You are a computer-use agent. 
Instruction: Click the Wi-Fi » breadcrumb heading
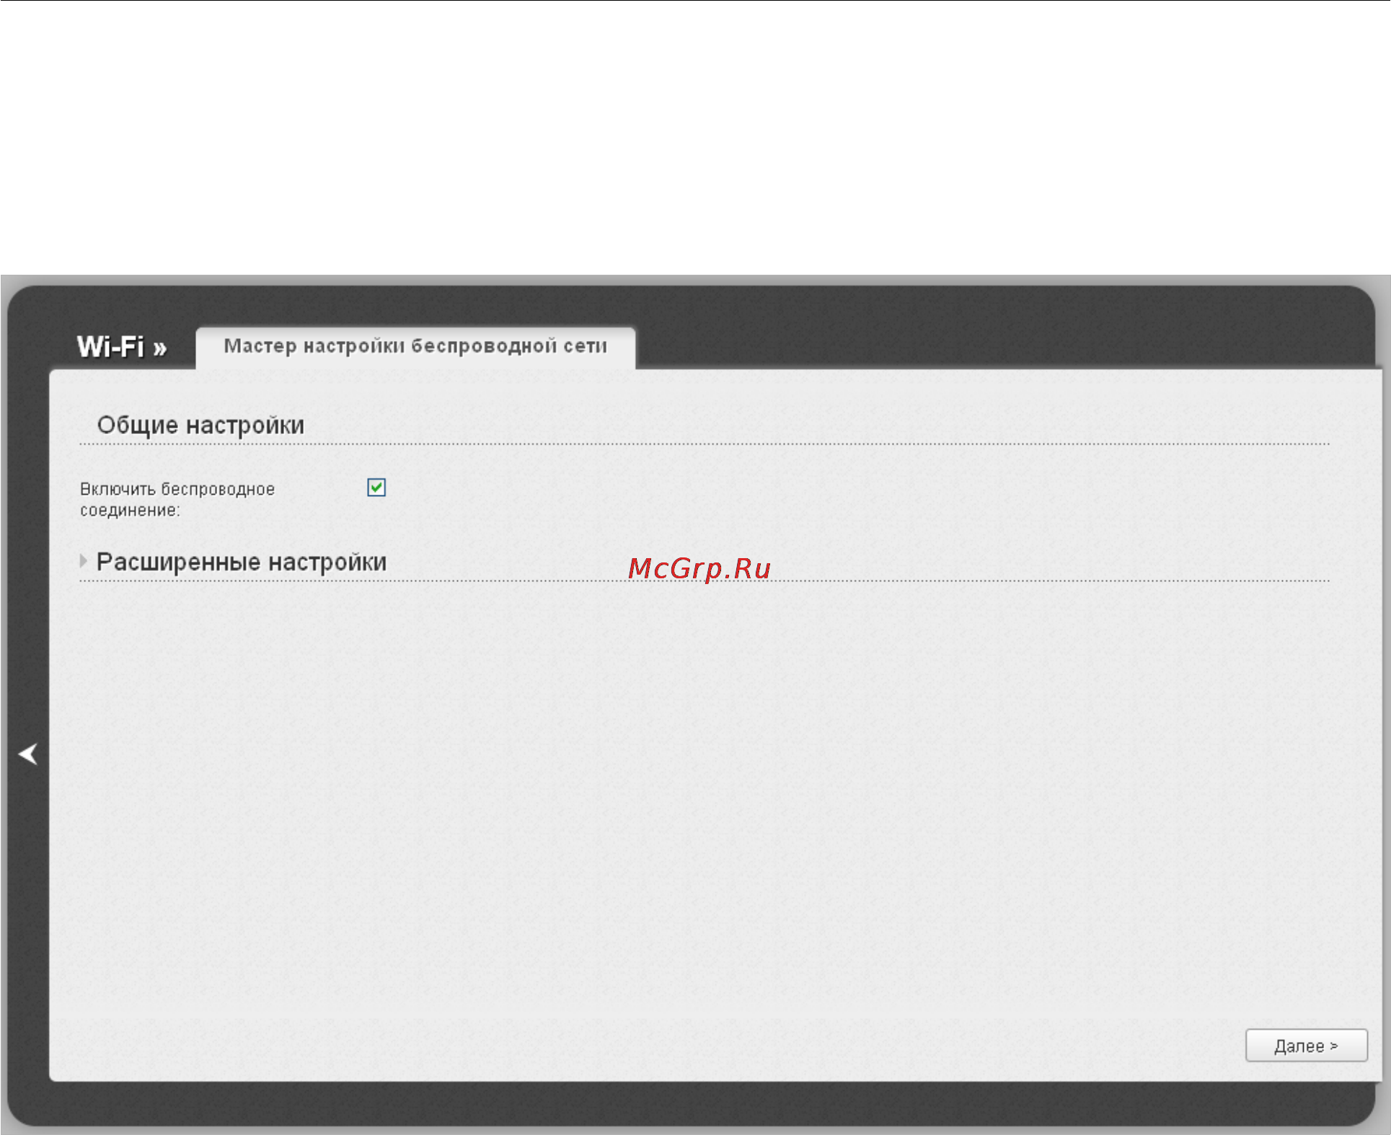pos(122,347)
